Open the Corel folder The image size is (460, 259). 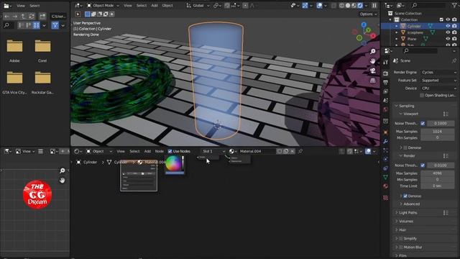[x=42, y=46]
